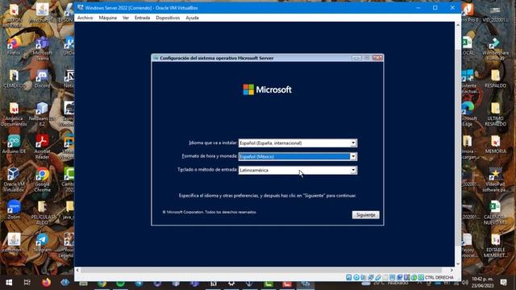
Task: Open the VideoPad software desktop shortcut
Action: pyautogui.click(x=495, y=180)
